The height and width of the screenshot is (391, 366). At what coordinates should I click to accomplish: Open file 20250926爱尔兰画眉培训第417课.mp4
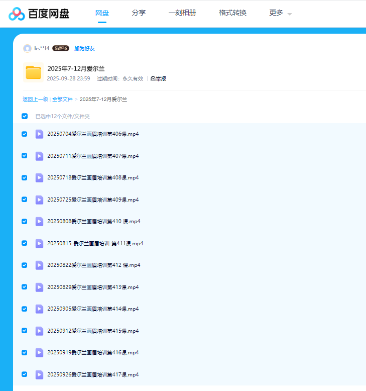point(93,374)
